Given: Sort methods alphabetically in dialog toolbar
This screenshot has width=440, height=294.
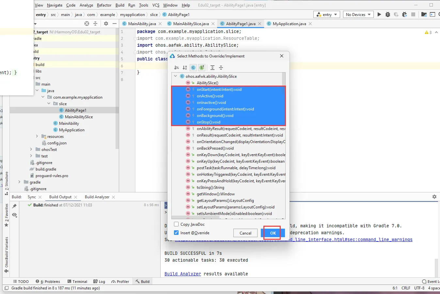Looking at the screenshot, I should click(x=185, y=68).
